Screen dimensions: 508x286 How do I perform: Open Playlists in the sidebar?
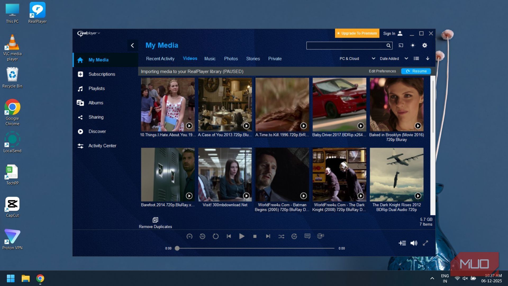[x=105, y=88]
